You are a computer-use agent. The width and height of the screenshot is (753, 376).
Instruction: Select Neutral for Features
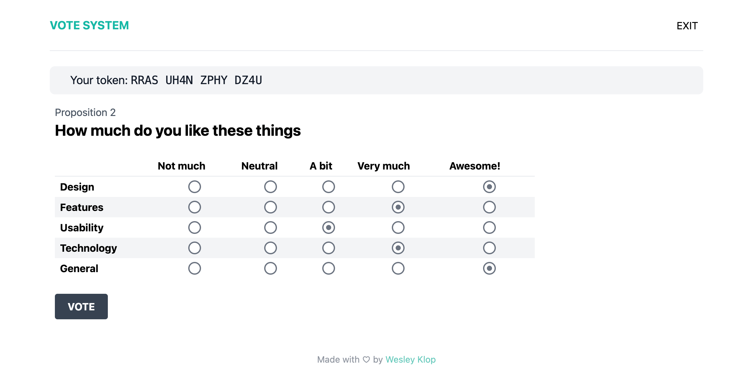click(270, 207)
